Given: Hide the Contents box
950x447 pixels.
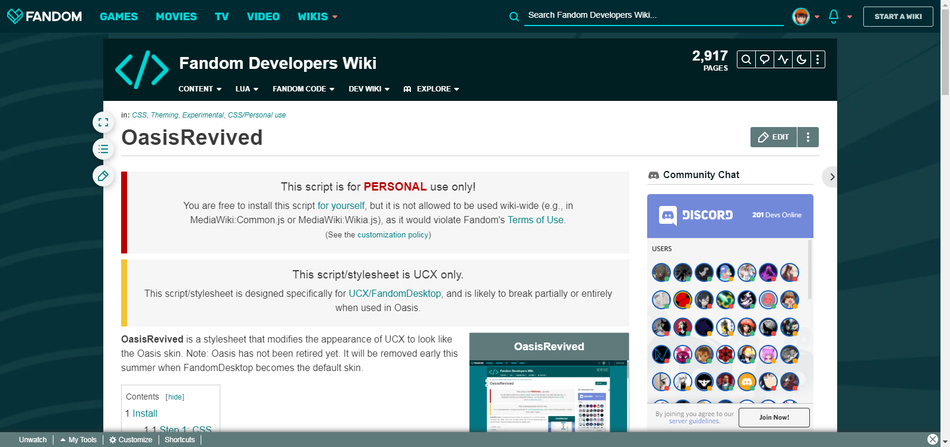Looking at the screenshot, I should click(x=175, y=397).
